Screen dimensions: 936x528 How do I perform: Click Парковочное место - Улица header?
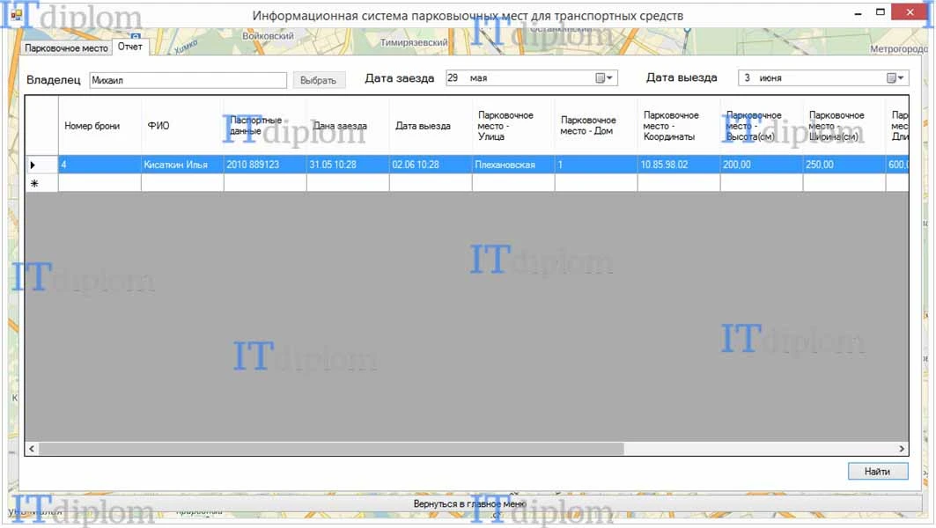point(513,126)
